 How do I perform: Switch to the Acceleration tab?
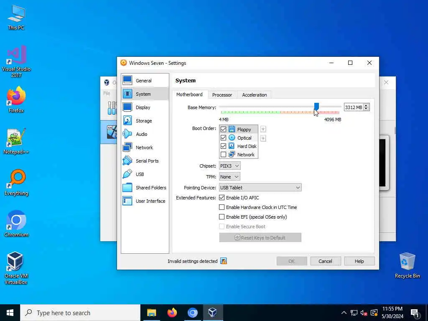255,95
